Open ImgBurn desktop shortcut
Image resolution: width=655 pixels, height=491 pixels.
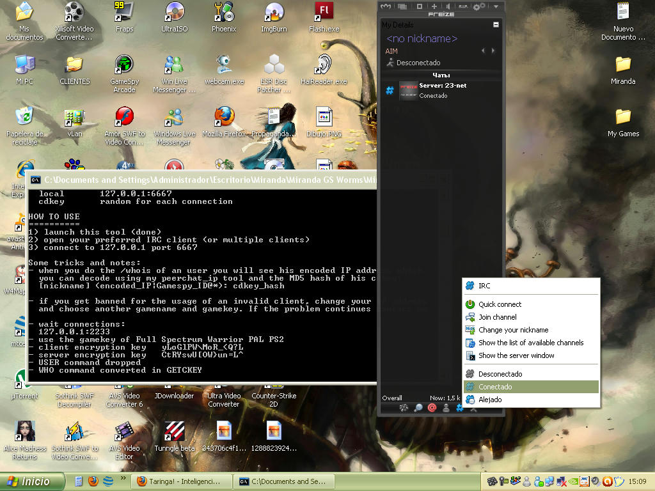274,17
